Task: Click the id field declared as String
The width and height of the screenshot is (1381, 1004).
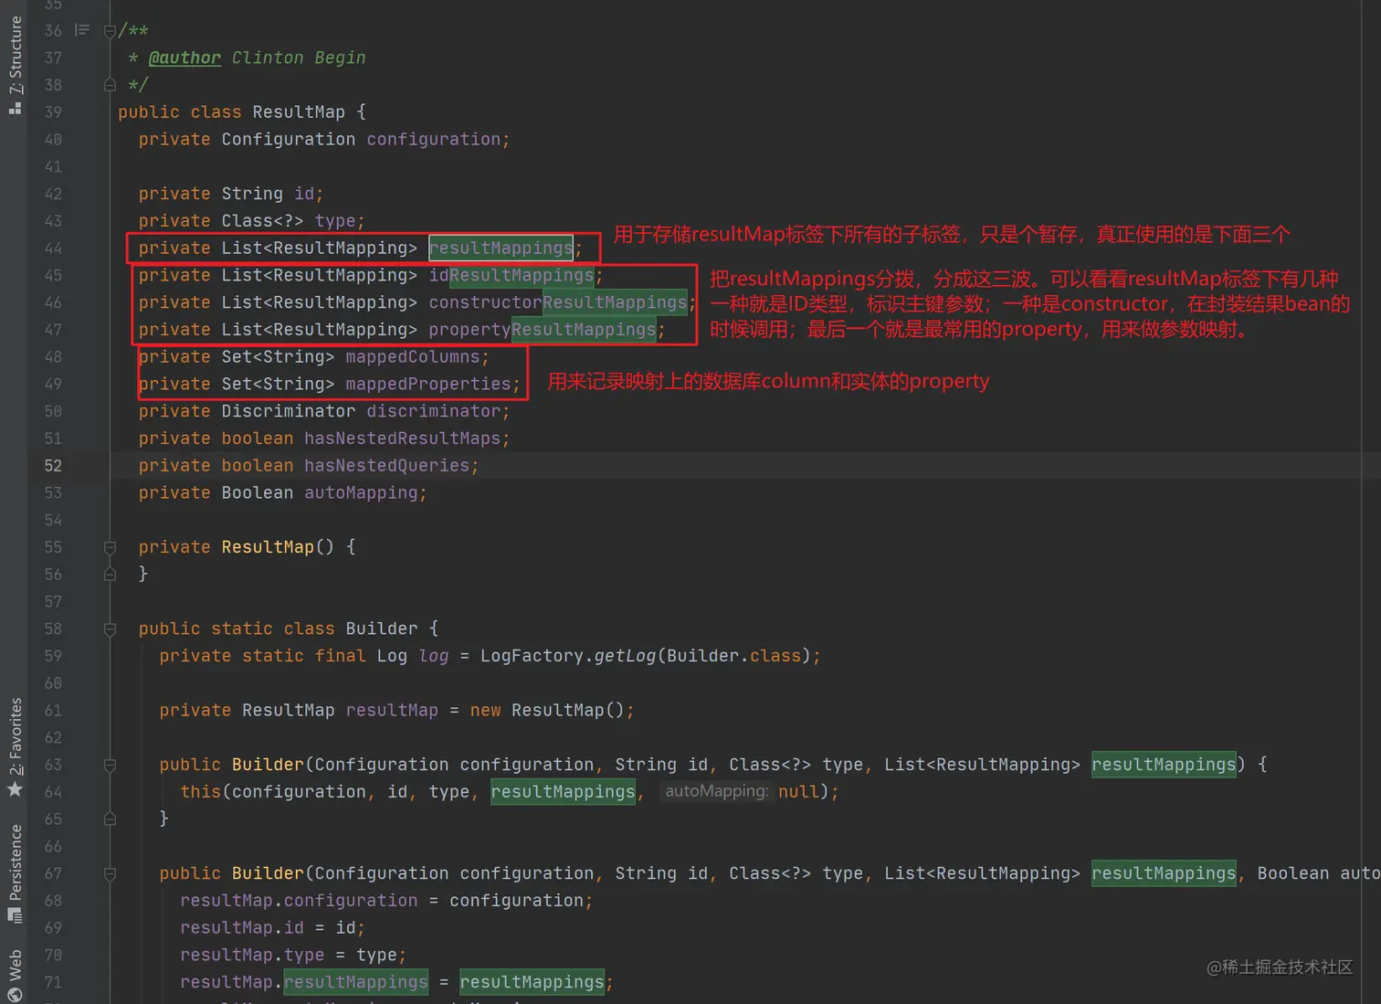Action: tap(304, 194)
